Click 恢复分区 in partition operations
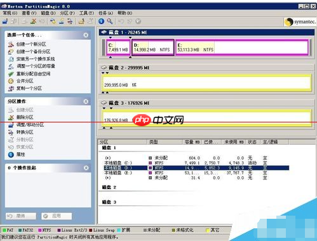 point(25,147)
